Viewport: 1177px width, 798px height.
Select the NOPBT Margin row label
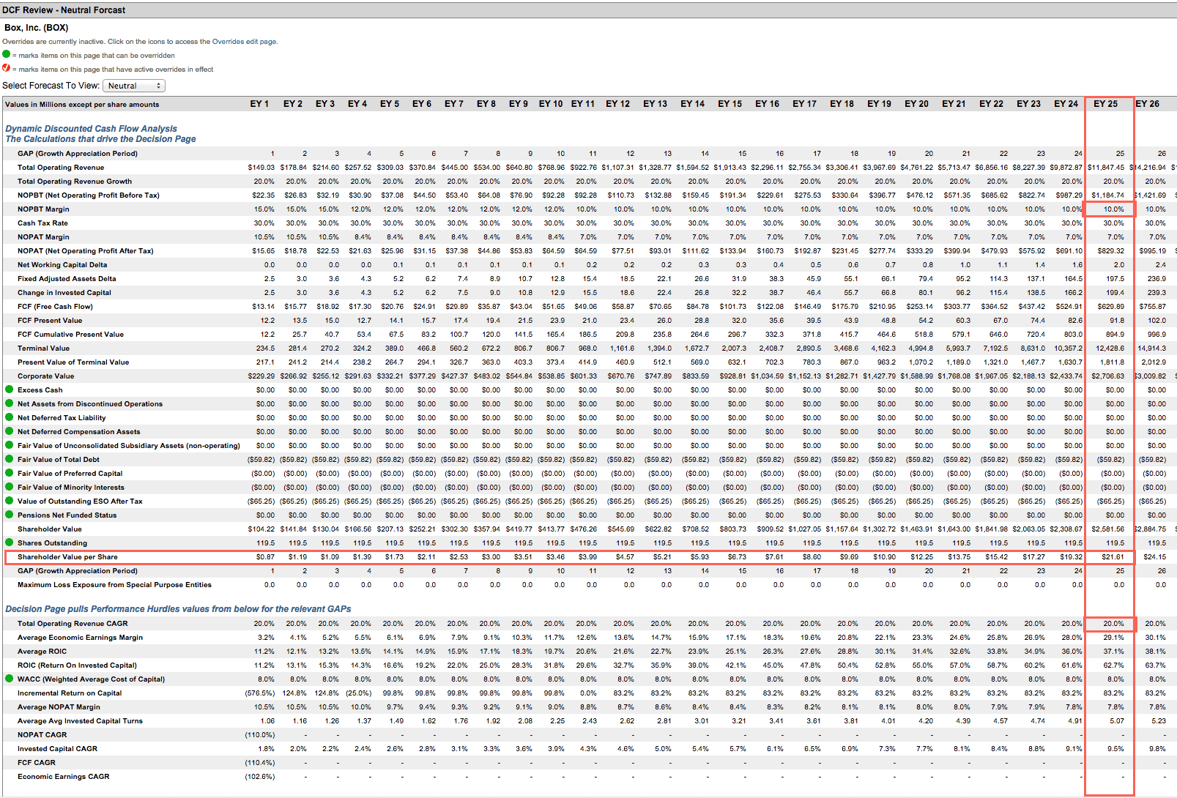[43, 209]
